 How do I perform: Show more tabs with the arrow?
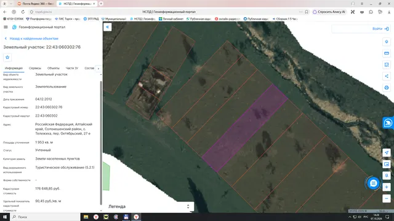coord(98,69)
